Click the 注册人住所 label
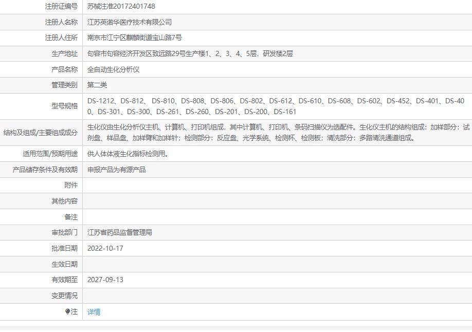The height and width of the screenshot is (332, 472). [x=61, y=38]
